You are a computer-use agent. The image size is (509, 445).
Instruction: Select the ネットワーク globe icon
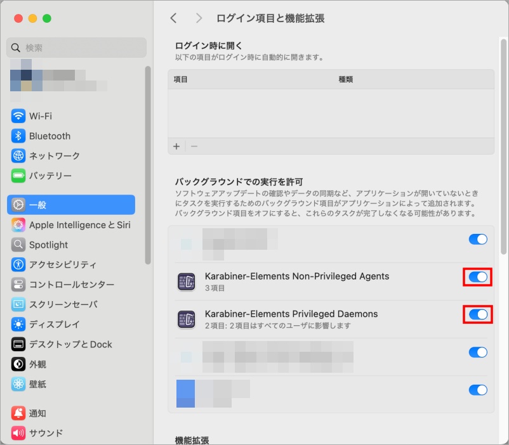coord(18,155)
